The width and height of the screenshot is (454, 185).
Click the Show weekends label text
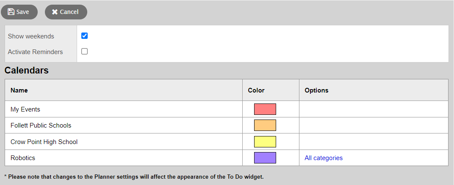point(31,36)
